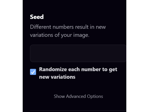Disable seed randomization via the checkbox
Image resolution: width=149 pixels, height=112 pixels.
coord(33,72)
